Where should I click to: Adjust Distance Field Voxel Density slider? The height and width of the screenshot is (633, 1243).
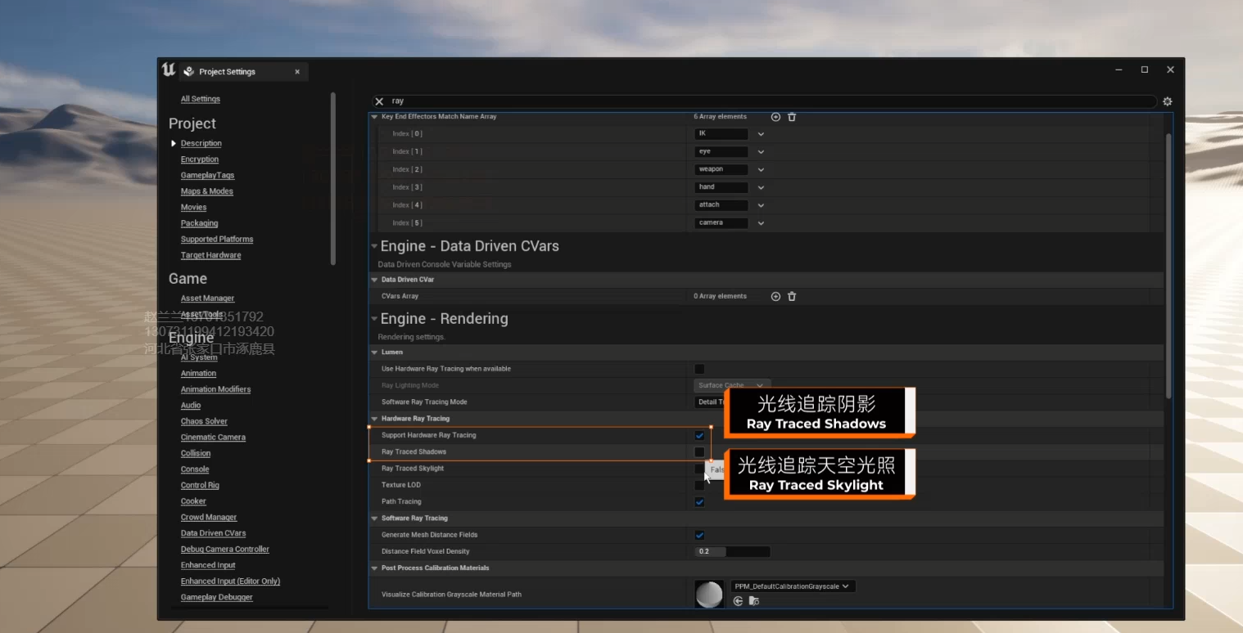(732, 551)
